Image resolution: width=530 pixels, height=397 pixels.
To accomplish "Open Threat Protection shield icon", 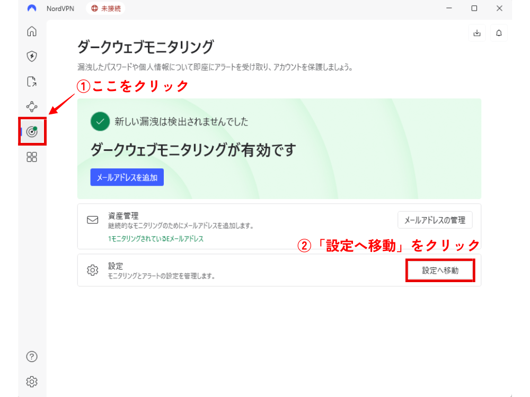I will (x=32, y=56).
